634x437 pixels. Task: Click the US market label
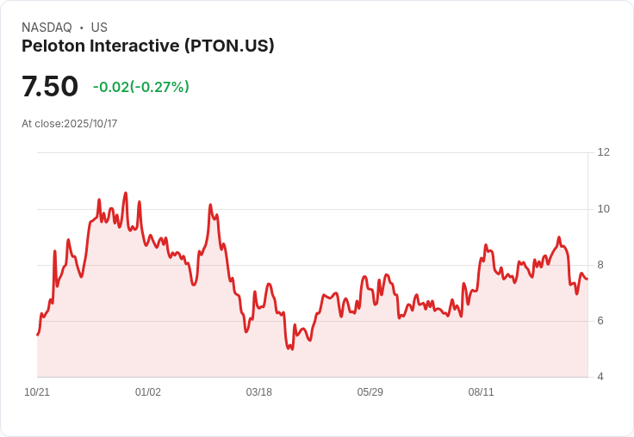point(99,28)
